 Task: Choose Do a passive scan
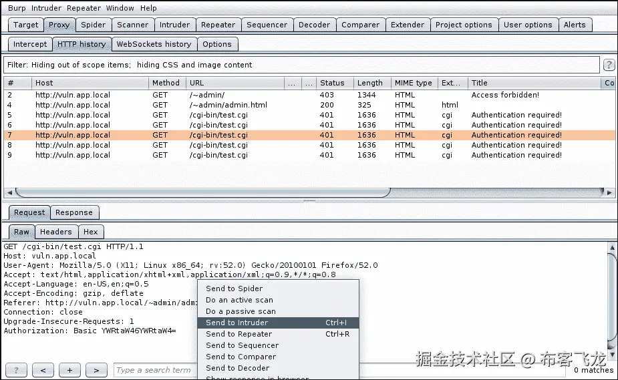coord(278,311)
